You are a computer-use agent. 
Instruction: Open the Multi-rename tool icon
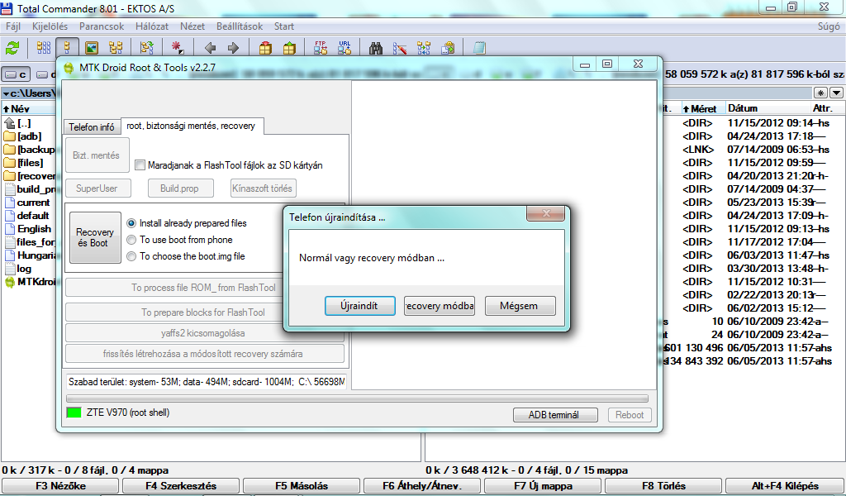tap(400, 48)
